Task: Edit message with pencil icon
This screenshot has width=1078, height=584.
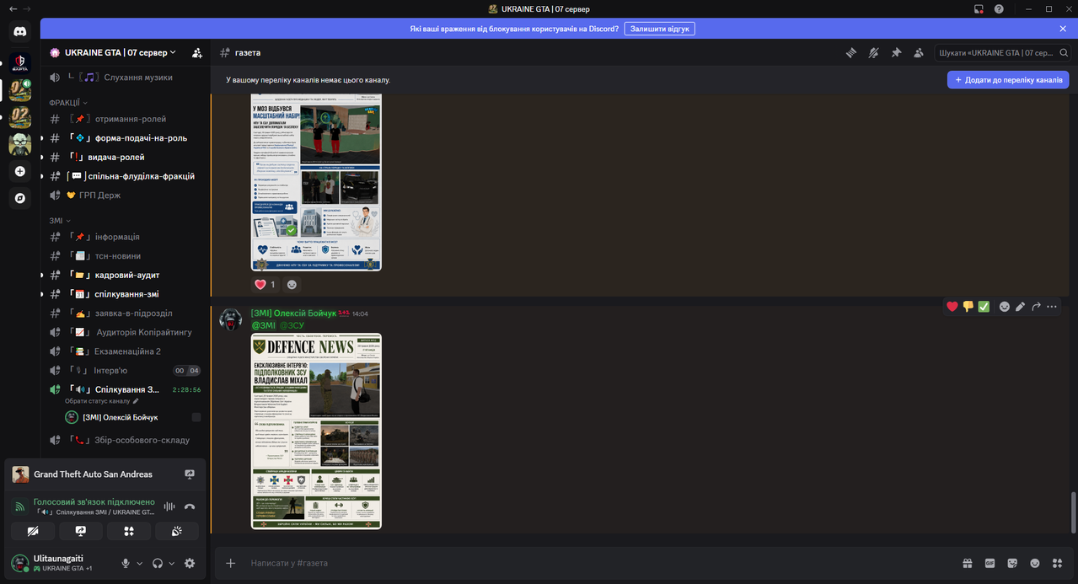Action: click(x=1020, y=307)
